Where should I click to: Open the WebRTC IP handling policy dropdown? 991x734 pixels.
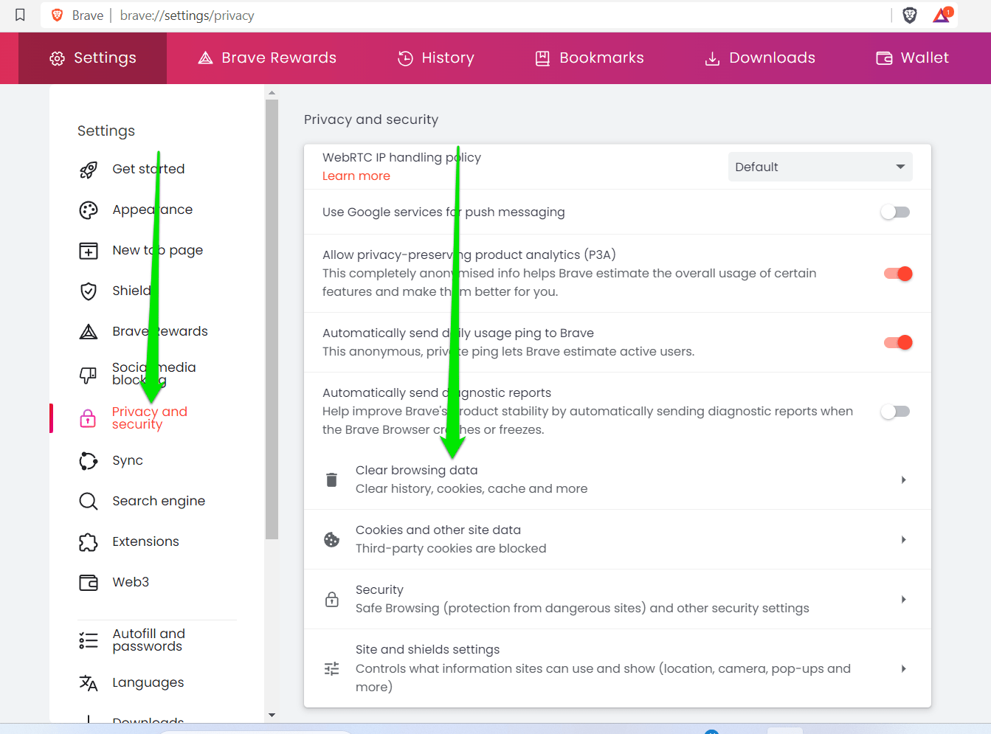point(820,167)
